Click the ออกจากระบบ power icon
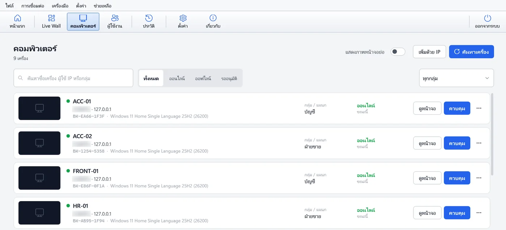Screen dimensions: 506x230 click(487, 21)
